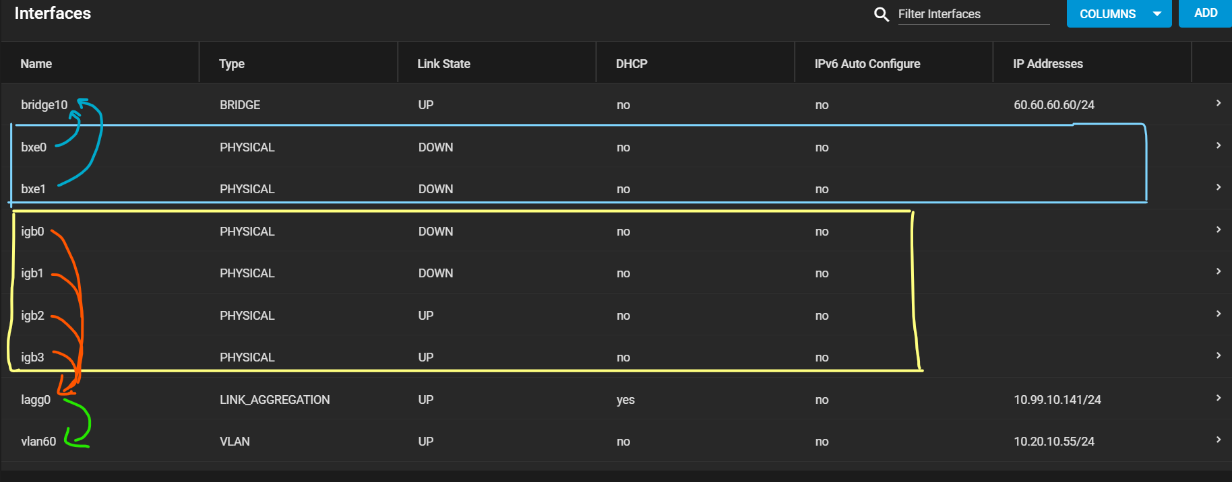Click the search magnifier icon
The image size is (1232, 482).
pyautogui.click(x=881, y=14)
